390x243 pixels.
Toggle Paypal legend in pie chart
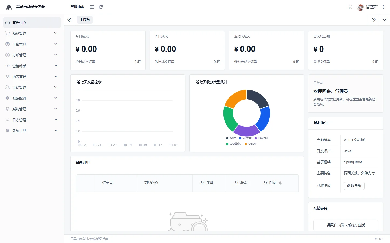pos(261,138)
